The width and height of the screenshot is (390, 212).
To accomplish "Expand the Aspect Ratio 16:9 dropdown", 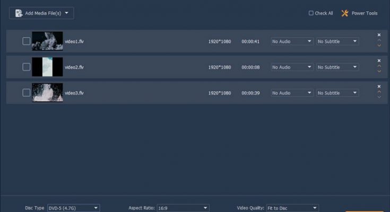I will pyautogui.click(x=183, y=208).
